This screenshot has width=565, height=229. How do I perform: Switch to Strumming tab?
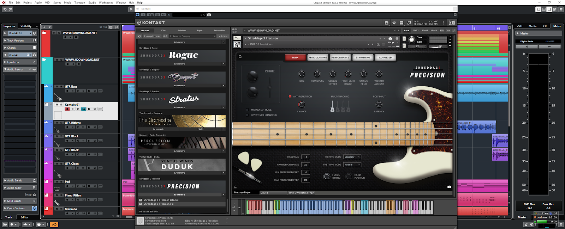coord(363,57)
